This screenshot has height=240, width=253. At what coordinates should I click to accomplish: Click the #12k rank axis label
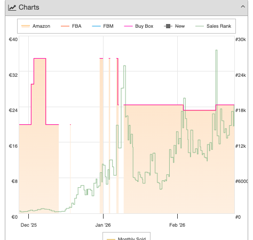(241, 146)
